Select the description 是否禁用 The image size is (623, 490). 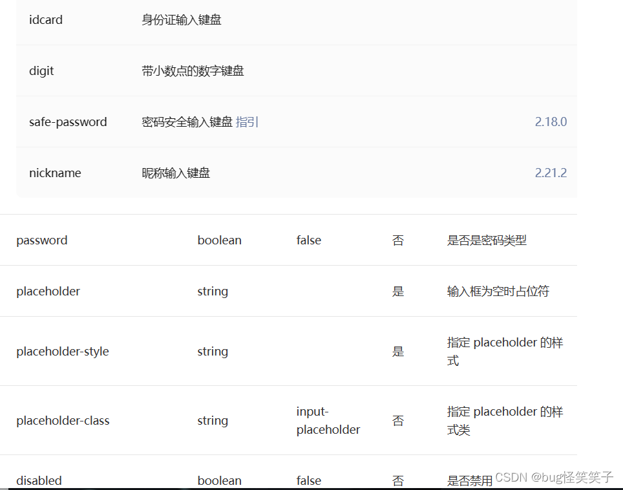(x=470, y=480)
